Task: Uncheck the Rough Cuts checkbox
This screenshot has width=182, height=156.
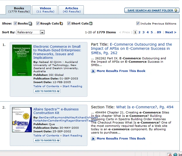Action: (x=38, y=23)
